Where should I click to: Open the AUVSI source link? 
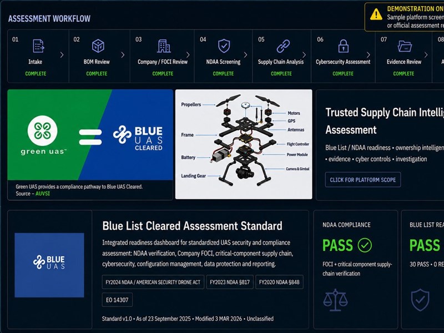43,194
